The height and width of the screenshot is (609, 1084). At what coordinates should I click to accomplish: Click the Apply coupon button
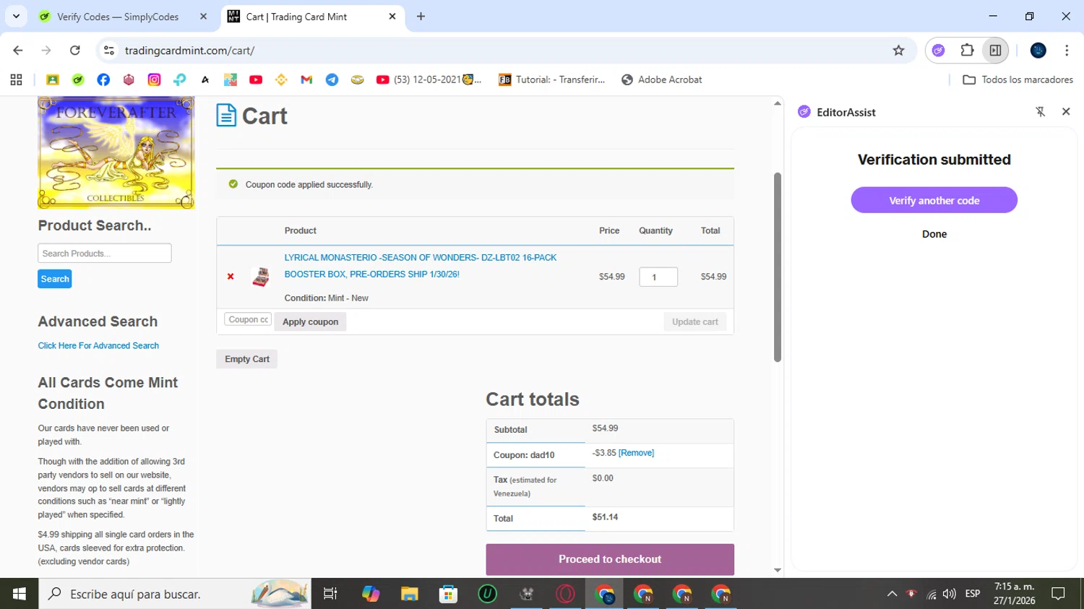click(x=310, y=321)
